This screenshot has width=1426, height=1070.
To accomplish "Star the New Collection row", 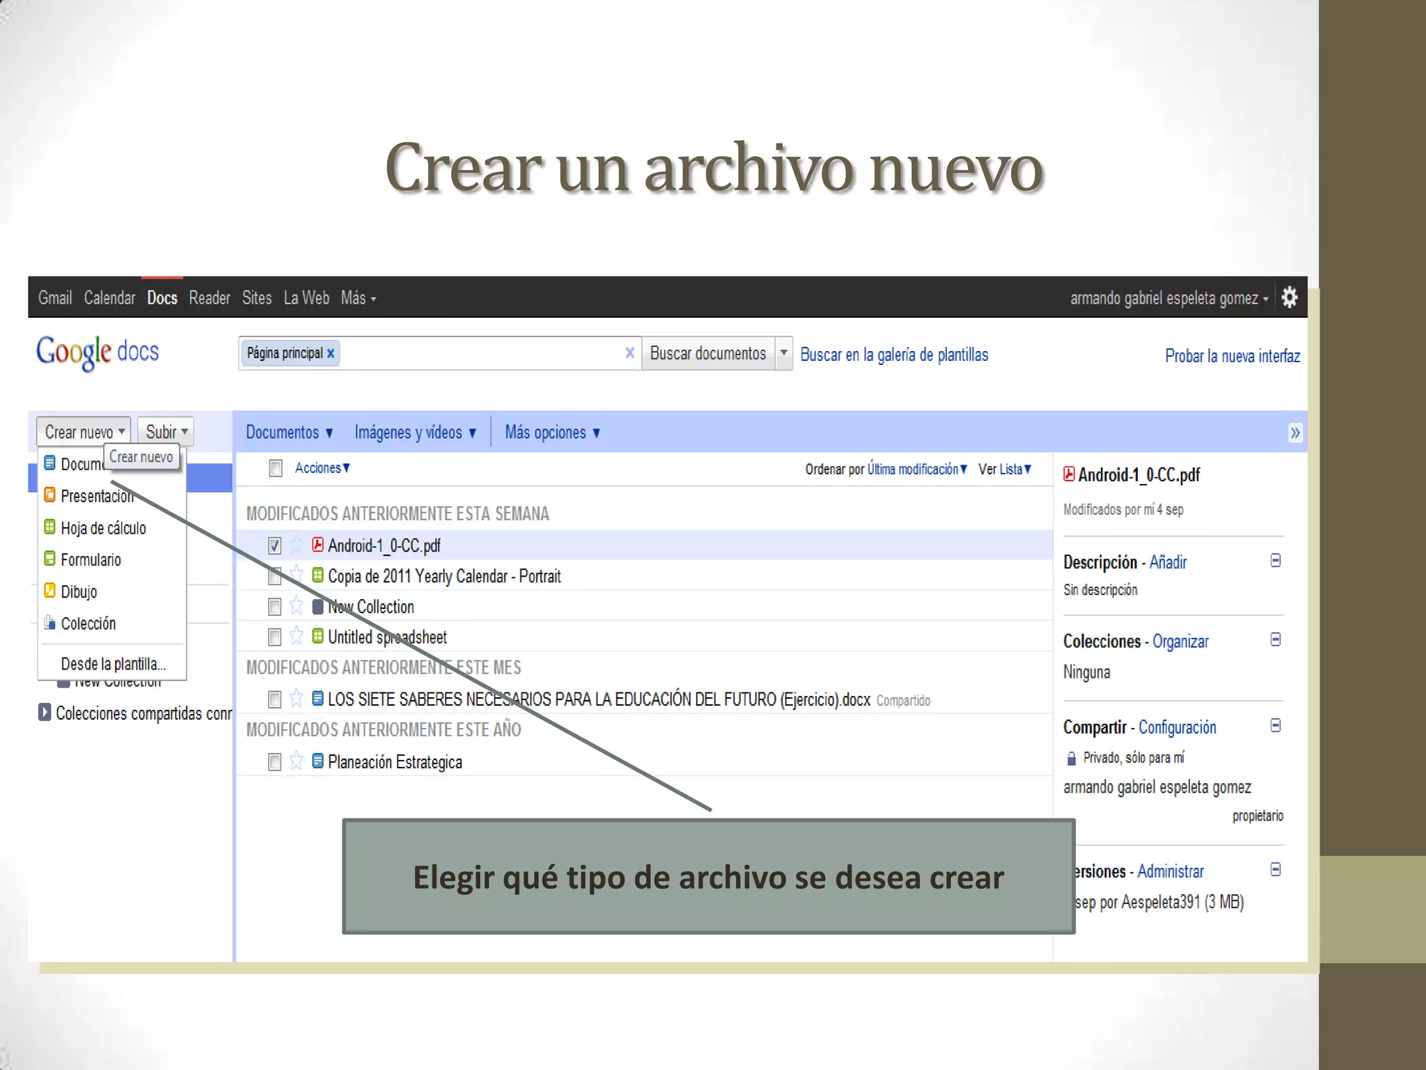I will click(296, 606).
